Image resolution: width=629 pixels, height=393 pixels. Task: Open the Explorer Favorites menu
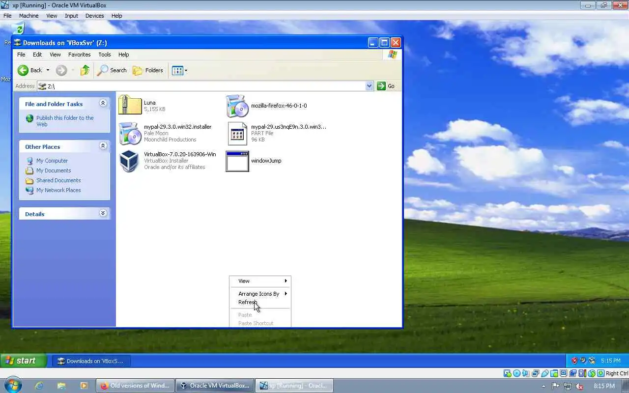coord(80,55)
